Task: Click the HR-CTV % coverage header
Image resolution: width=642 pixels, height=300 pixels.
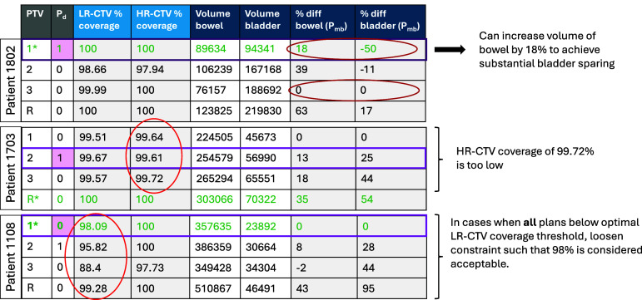Action: tap(161, 22)
